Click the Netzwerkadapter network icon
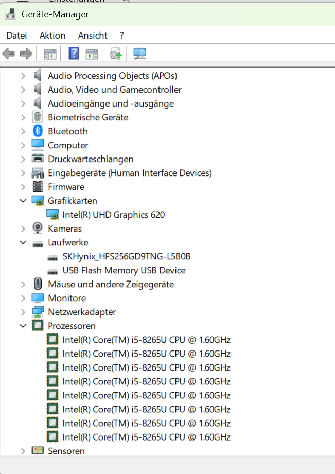The image size is (335, 474). 38,312
